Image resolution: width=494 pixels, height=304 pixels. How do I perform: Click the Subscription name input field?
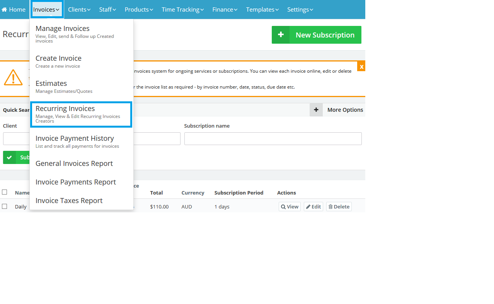pos(273,139)
